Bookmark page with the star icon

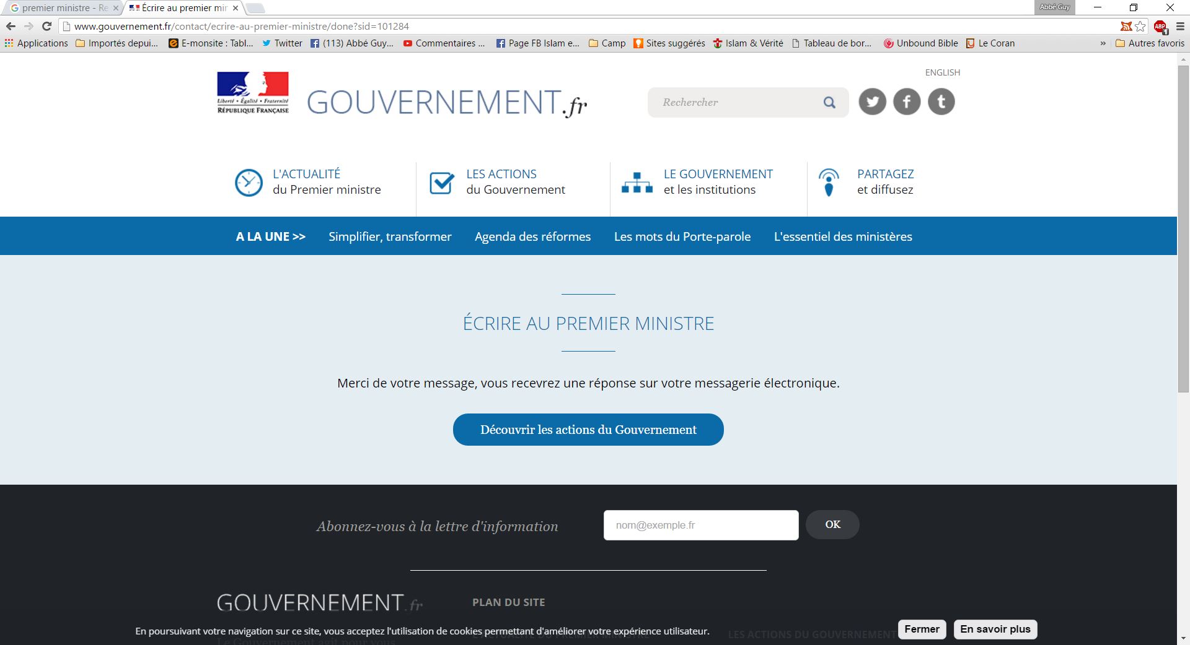1140,26
